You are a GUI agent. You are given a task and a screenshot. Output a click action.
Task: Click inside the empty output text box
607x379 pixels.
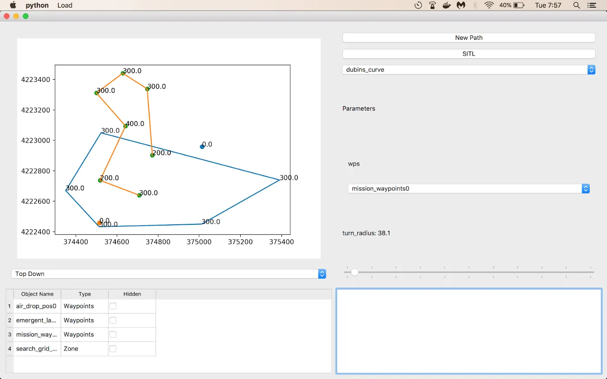tap(469, 331)
